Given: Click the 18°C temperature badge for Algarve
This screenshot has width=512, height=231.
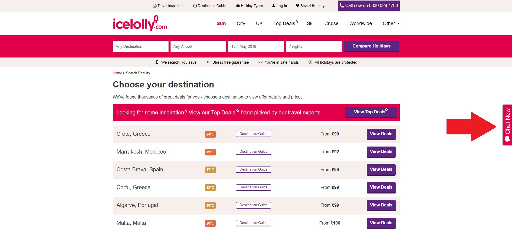Looking at the screenshot, I should click(210, 205).
